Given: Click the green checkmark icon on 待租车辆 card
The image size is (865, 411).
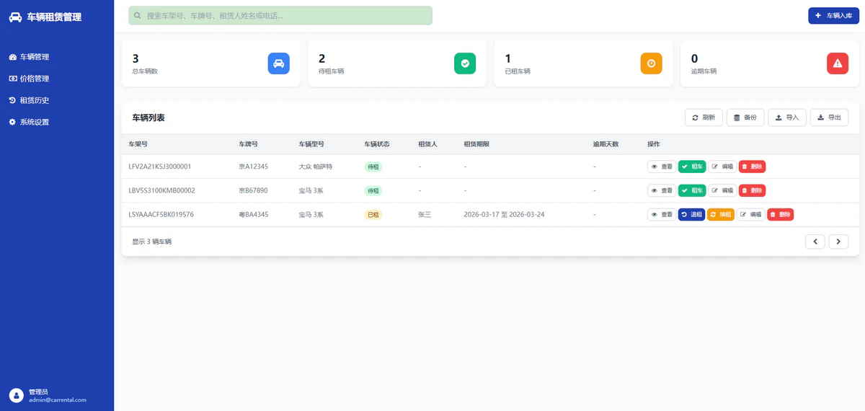Looking at the screenshot, I should (465, 63).
